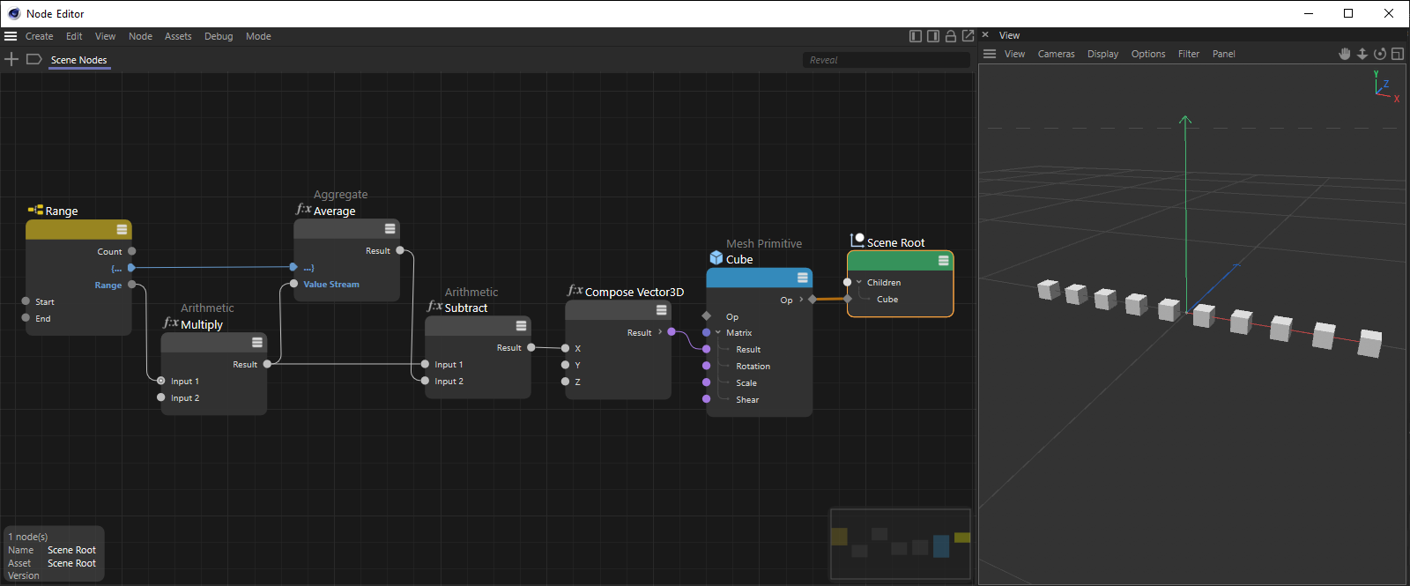The height and width of the screenshot is (586, 1410).
Task: Click the viewport orbit rotate icon
Action: click(x=1380, y=54)
